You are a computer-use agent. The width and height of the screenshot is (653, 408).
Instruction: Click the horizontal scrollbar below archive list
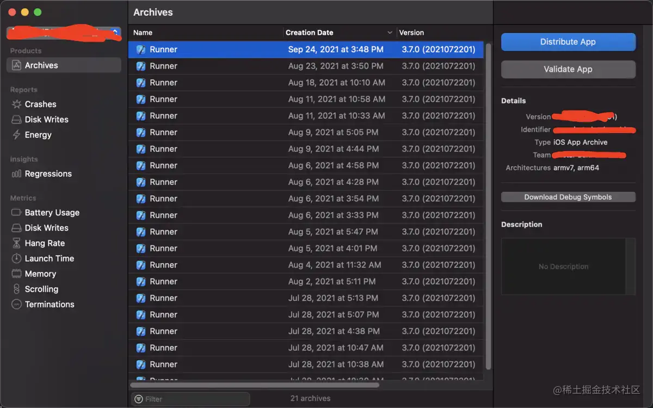tap(255, 385)
